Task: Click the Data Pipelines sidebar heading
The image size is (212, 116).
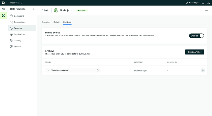Action: coord(18,9)
